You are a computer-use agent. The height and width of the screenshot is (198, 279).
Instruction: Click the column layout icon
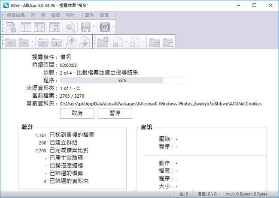(26, 27)
